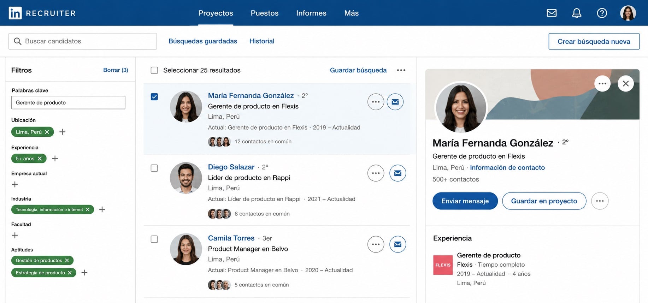The image size is (648, 303).
Task: Open more options for María Fernanda González result
Action: click(x=376, y=102)
